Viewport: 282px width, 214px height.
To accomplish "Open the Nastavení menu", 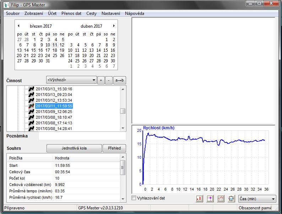I will (110, 13).
